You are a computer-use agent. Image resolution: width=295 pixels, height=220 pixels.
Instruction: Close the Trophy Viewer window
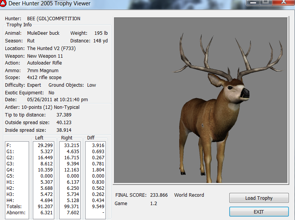click(x=284, y=2)
